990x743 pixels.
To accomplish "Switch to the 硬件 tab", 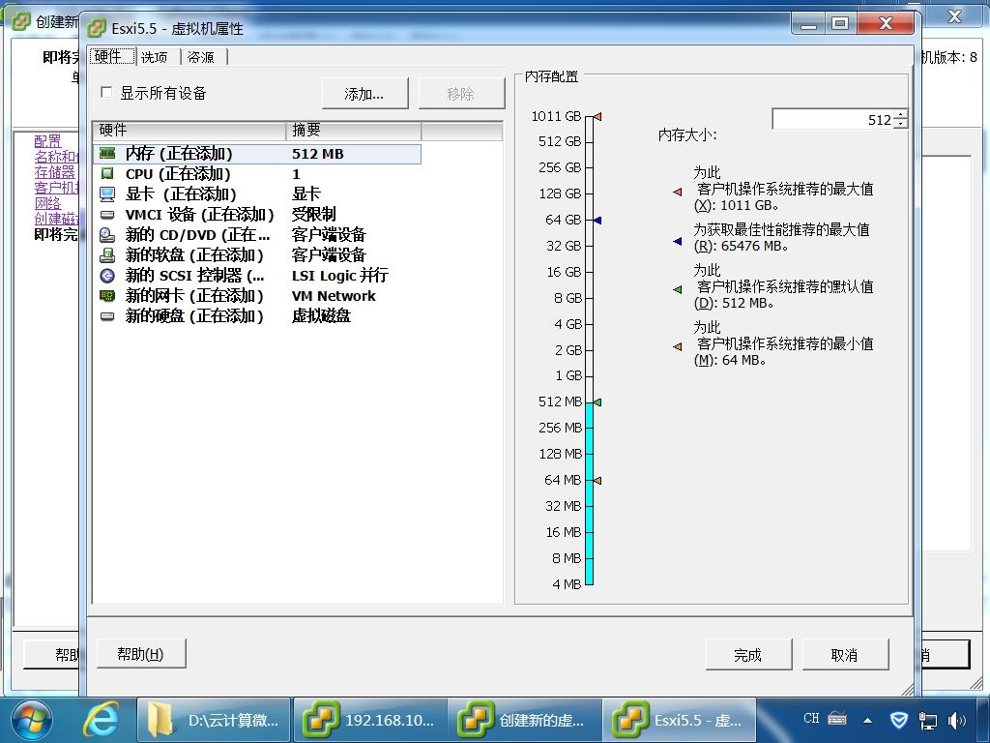I will click(112, 56).
